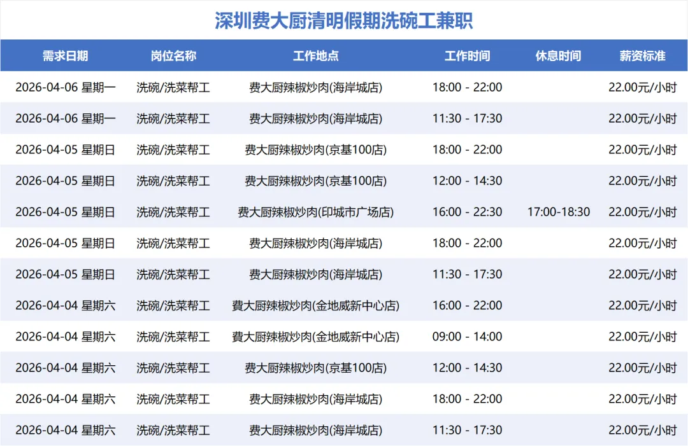Click the 工作地点 column header

[x=316, y=55]
